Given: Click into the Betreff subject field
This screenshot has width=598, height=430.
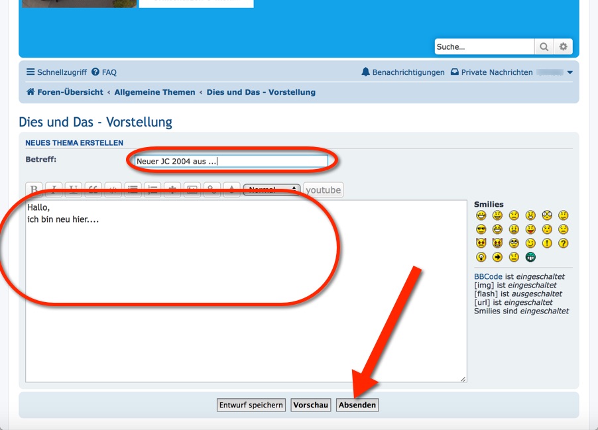Looking at the screenshot, I should (x=231, y=161).
